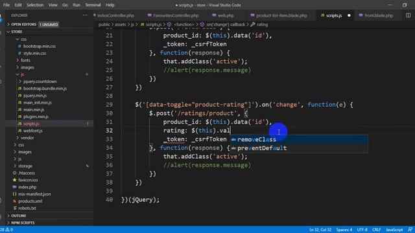Open main_init.min.js file
Screen dimensions: 415x233
(38, 102)
